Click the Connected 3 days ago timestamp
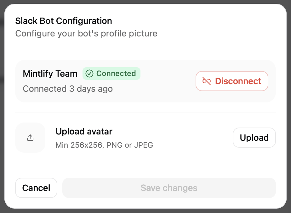Screen dimensions: 291x213 (67, 89)
